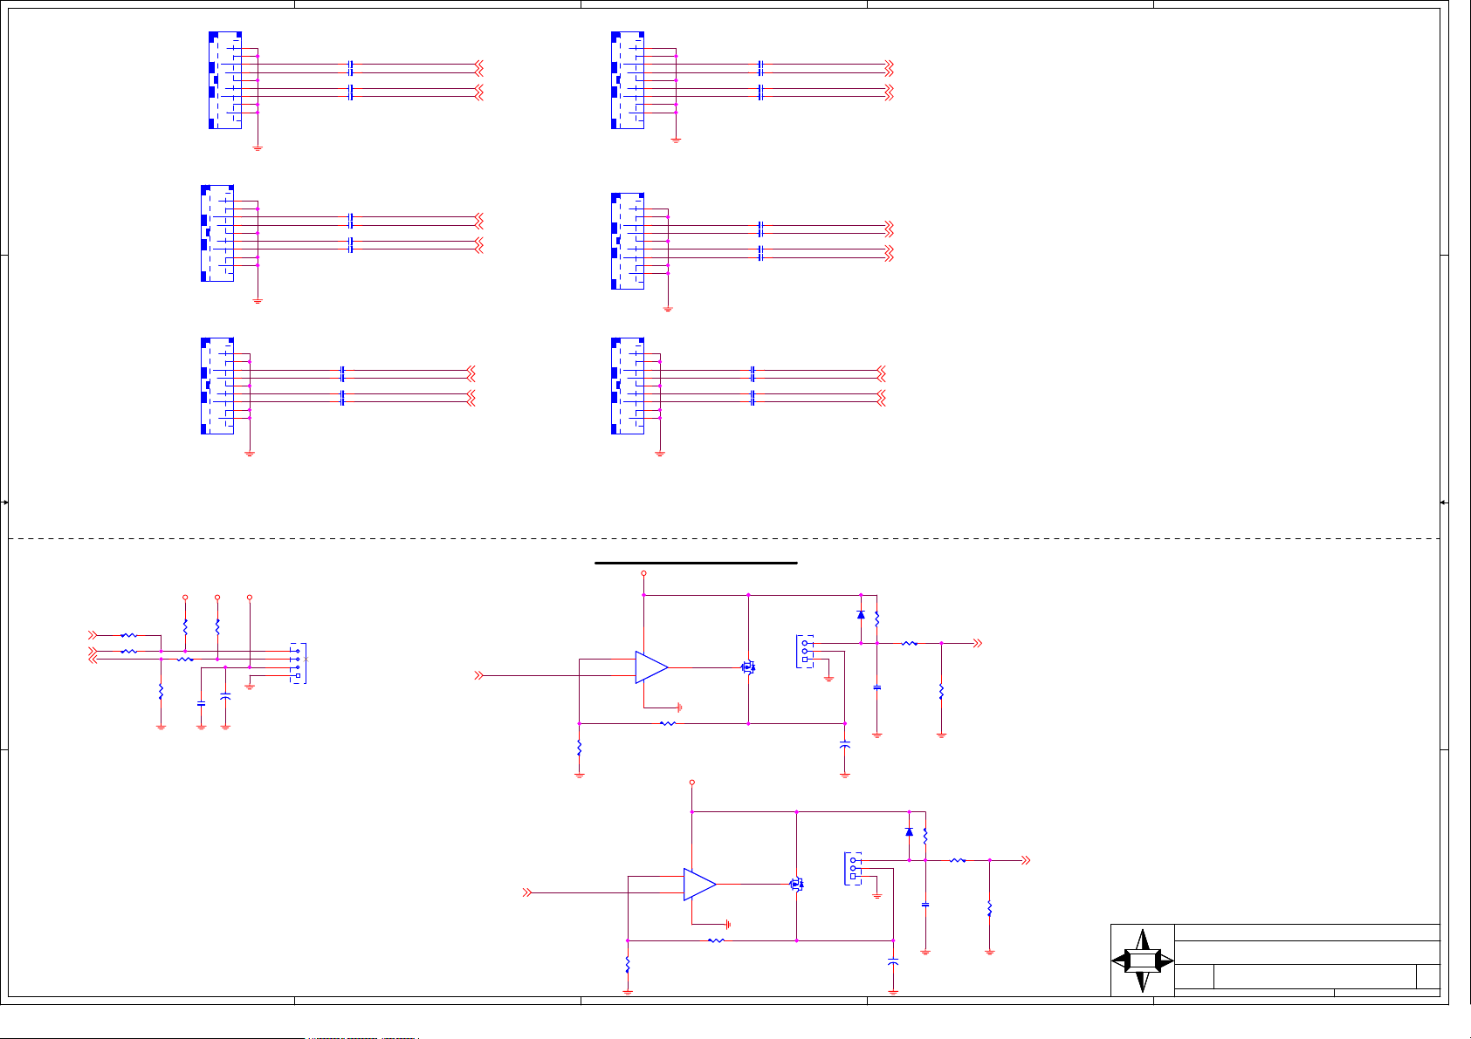Image resolution: width=1471 pixels, height=1039 pixels.
Task: Select the op-amp triangle in the upper amplifier circuit
Action: coord(651,667)
